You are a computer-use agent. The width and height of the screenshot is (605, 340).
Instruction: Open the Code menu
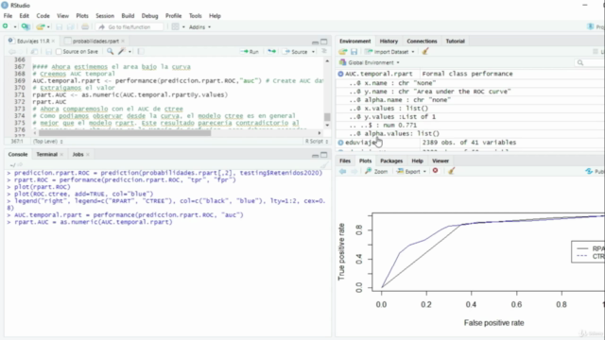coord(43,16)
